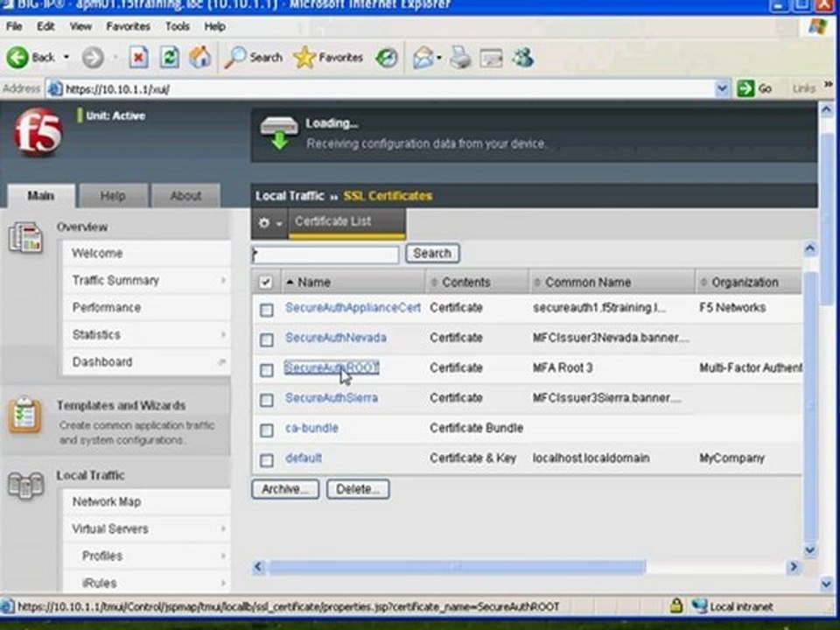Click the Edit page icon beside Print
Screen dimensions: 840x630
click(x=491, y=58)
